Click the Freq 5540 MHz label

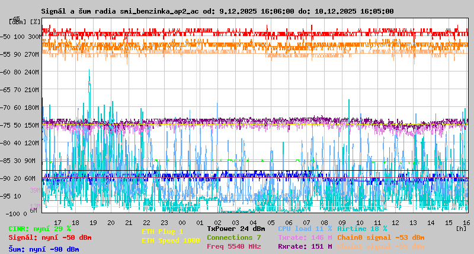[233, 246]
